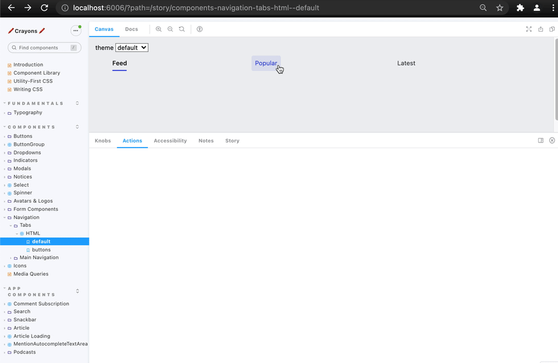This screenshot has width=558, height=363.
Task: Switch to the Canvas tab
Action: (104, 29)
